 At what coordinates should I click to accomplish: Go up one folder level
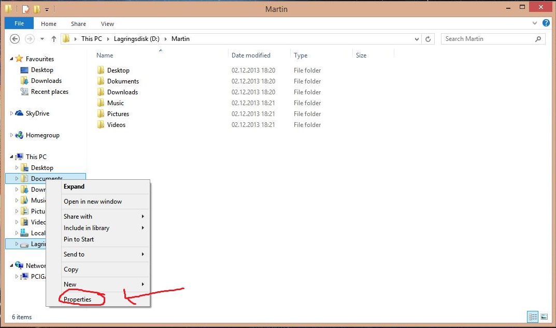click(53, 39)
